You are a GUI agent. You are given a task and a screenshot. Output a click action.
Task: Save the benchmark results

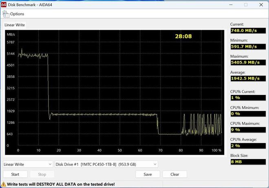pos(148,174)
